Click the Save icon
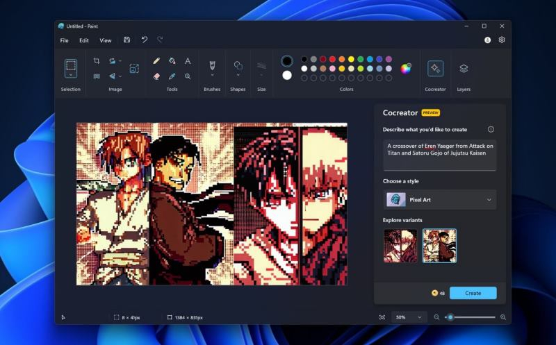 [x=126, y=40]
